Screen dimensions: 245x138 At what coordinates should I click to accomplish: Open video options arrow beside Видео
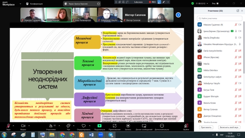coord(29,126)
